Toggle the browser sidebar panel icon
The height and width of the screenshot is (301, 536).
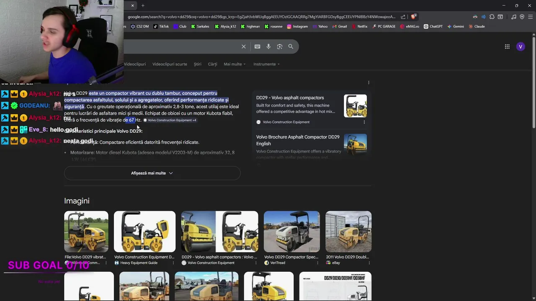(500, 17)
